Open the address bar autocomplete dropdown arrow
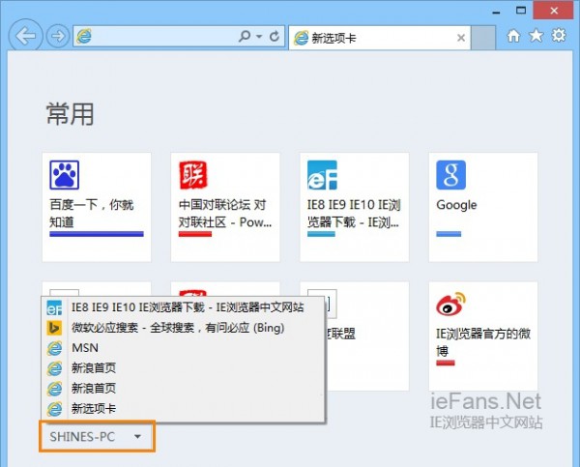 pos(259,36)
